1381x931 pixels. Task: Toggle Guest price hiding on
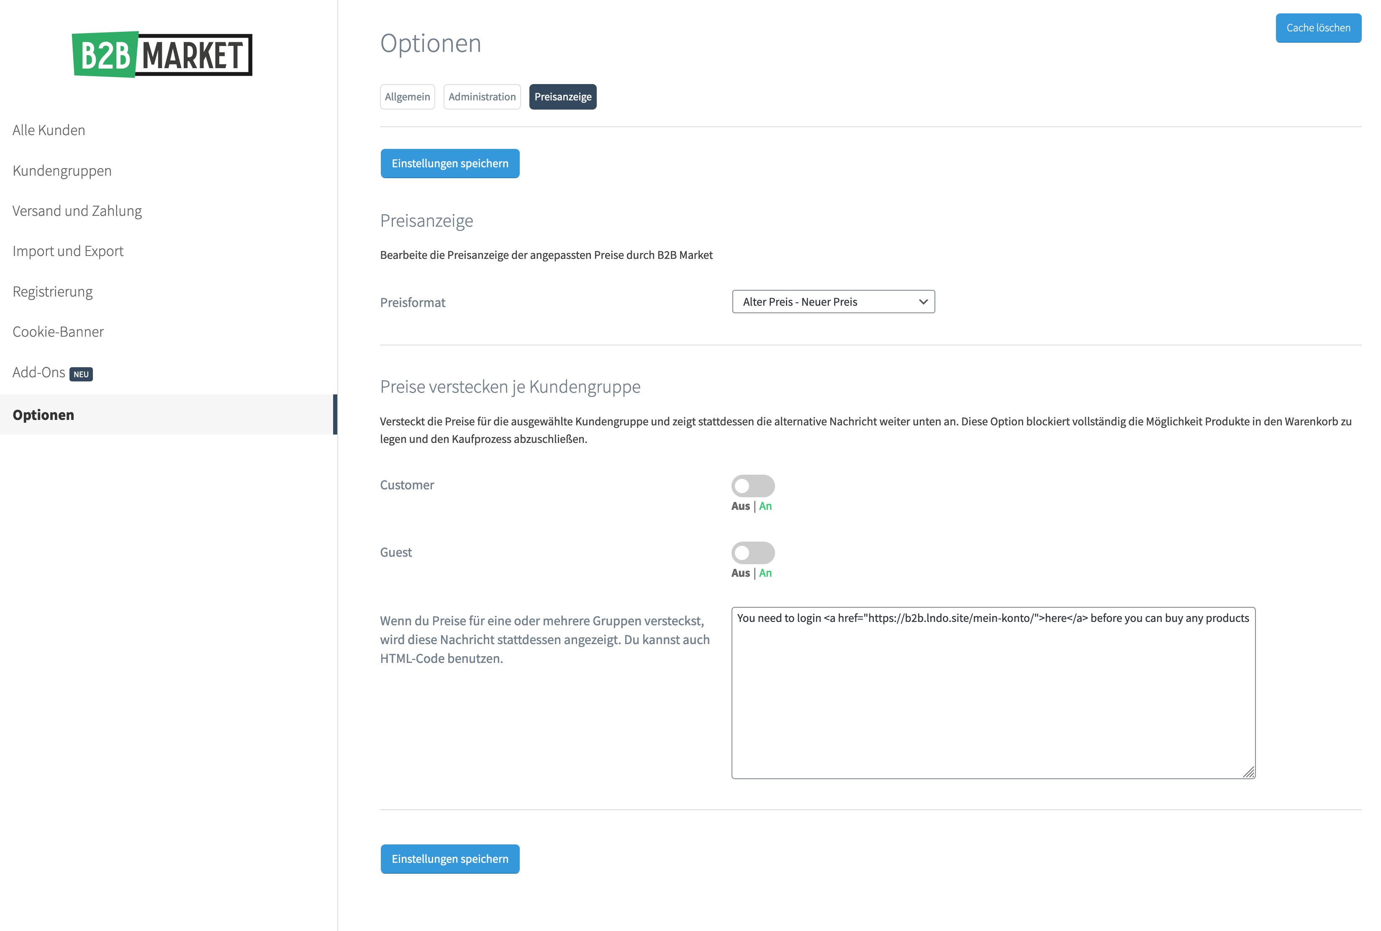[752, 552]
